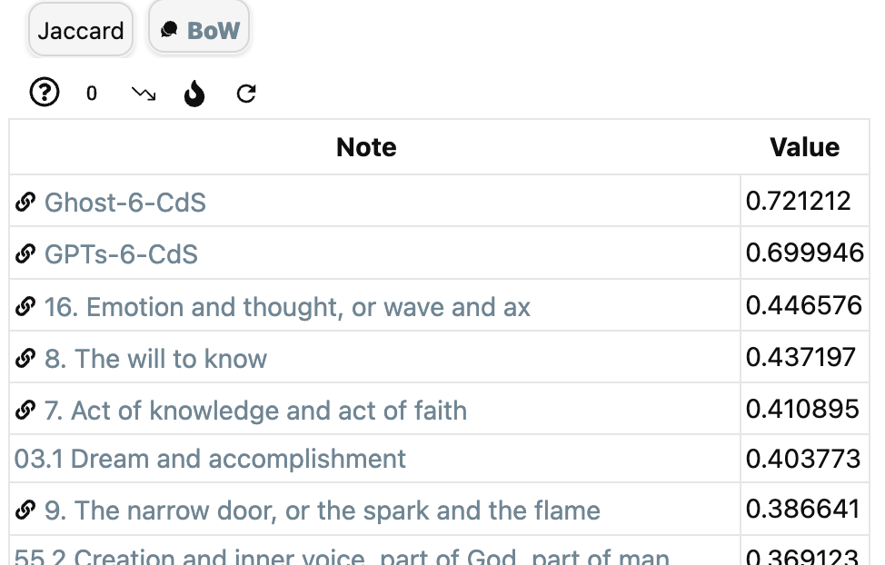Click link icon beside GPTs-6-CdS
Screen dimensions: 885x565
[x=25, y=253]
